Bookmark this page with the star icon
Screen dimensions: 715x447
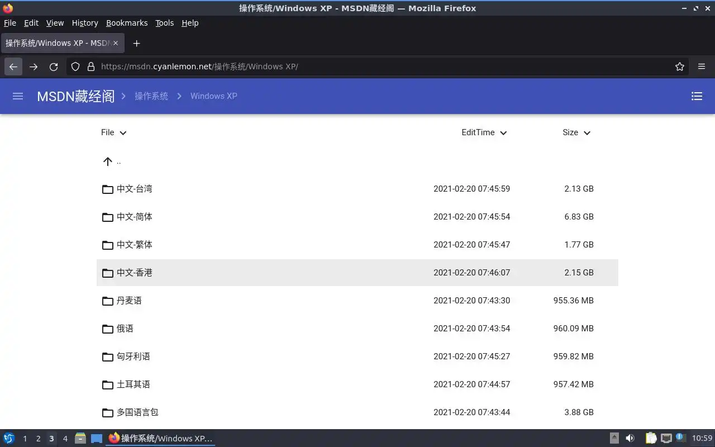click(x=679, y=66)
